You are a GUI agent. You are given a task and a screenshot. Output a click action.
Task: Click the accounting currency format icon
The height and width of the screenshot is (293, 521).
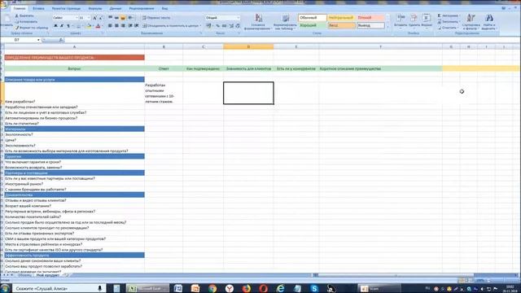pos(209,25)
